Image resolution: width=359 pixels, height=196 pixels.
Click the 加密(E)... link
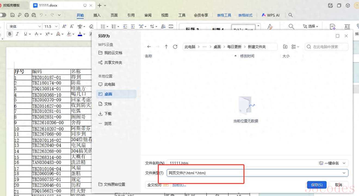tap(179, 185)
